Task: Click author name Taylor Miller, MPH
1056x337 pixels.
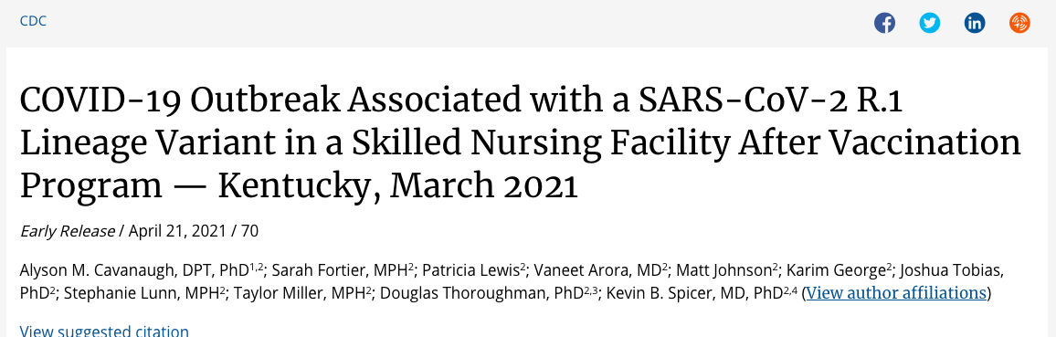Action: tap(299, 293)
